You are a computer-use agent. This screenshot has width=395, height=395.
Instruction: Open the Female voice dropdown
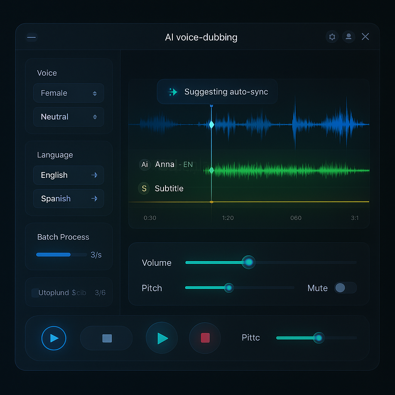68,93
